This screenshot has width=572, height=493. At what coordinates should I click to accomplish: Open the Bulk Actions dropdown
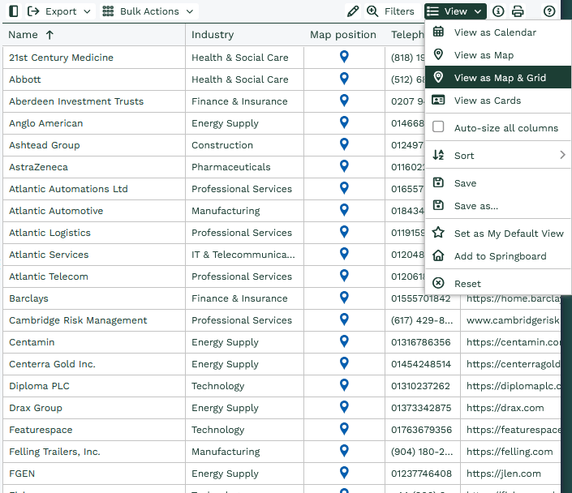(x=148, y=11)
